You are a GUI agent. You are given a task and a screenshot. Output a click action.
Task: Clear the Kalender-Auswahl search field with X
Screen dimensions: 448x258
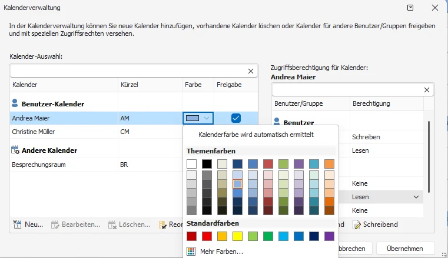tap(251, 71)
